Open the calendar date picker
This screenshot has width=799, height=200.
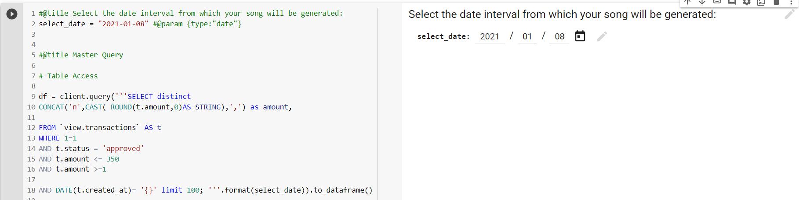(x=580, y=36)
